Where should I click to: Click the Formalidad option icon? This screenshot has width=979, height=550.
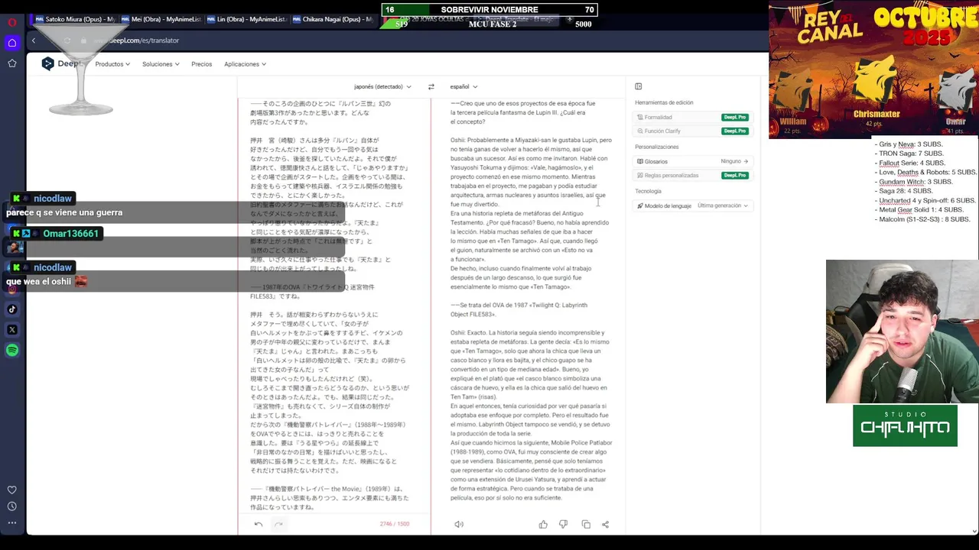(x=640, y=118)
